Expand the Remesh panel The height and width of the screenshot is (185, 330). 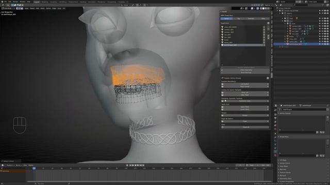pyautogui.click(x=283, y=175)
